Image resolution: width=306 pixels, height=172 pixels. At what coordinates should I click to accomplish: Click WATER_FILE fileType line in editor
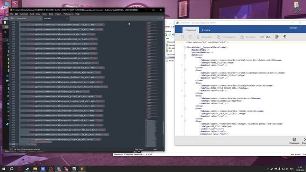click(x=217, y=63)
